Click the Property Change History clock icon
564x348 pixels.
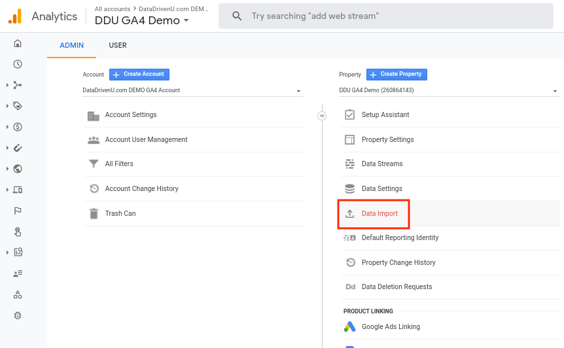(x=350, y=262)
